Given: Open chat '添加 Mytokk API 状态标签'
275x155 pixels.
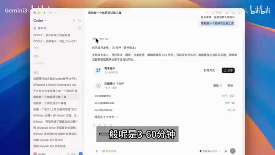Looking at the screenshot, I should [x=49, y=146].
